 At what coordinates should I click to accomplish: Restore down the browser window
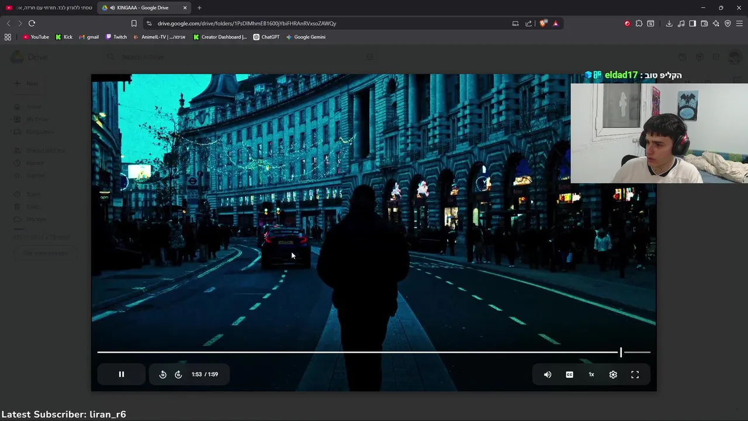click(721, 8)
